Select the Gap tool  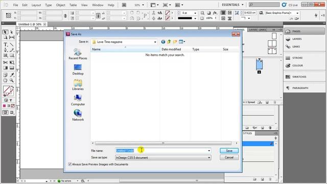12,37
